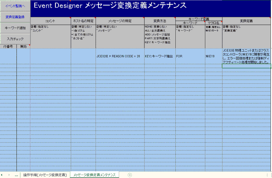Select the 空欄:指定なし "コメント" description cell
Viewport: 272px width, 178px height.
pos(51,37)
